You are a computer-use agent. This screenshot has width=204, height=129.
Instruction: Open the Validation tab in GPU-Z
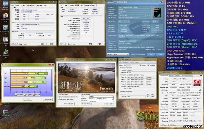pyautogui.click(x=178, y=76)
